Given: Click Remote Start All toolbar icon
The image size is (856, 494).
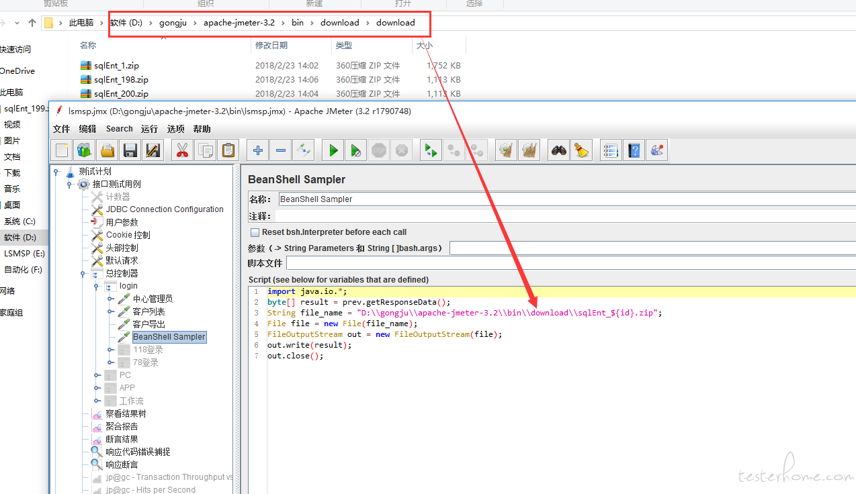Looking at the screenshot, I should 431,150.
